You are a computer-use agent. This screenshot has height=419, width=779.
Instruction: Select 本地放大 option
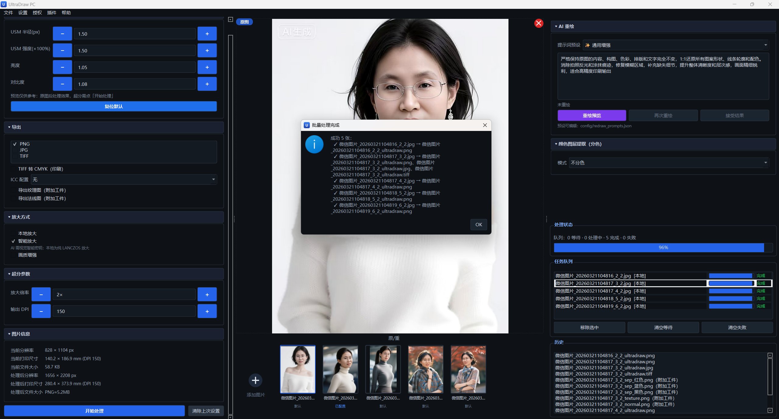(13, 234)
